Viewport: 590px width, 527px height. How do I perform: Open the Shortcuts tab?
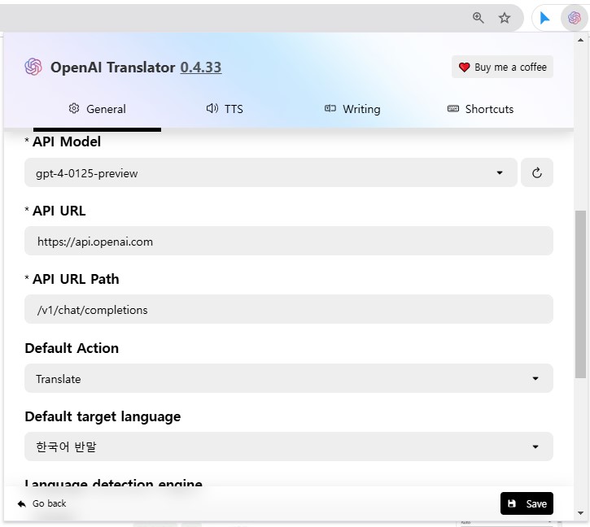tap(480, 109)
